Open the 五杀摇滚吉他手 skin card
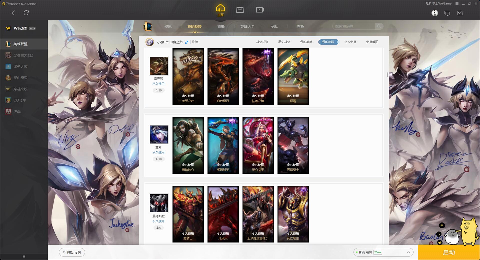The height and width of the screenshot is (260, 480). pos(258,214)
